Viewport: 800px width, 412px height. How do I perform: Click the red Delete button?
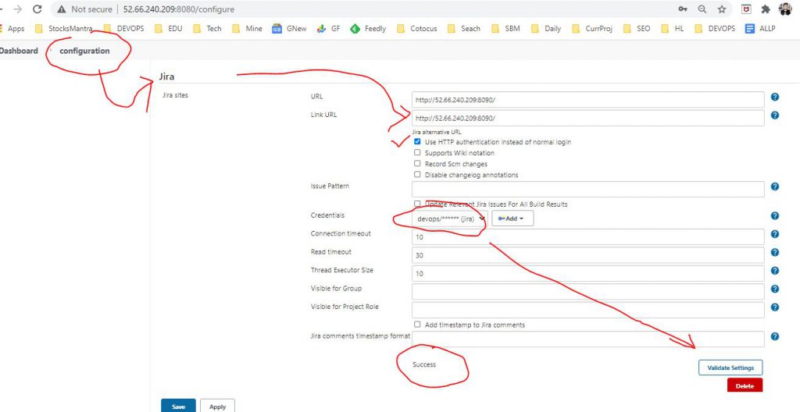(x=745, y=386)
